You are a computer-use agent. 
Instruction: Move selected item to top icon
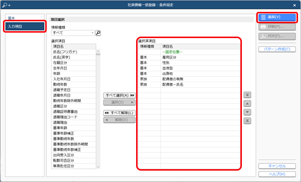(x=247, y=95)
